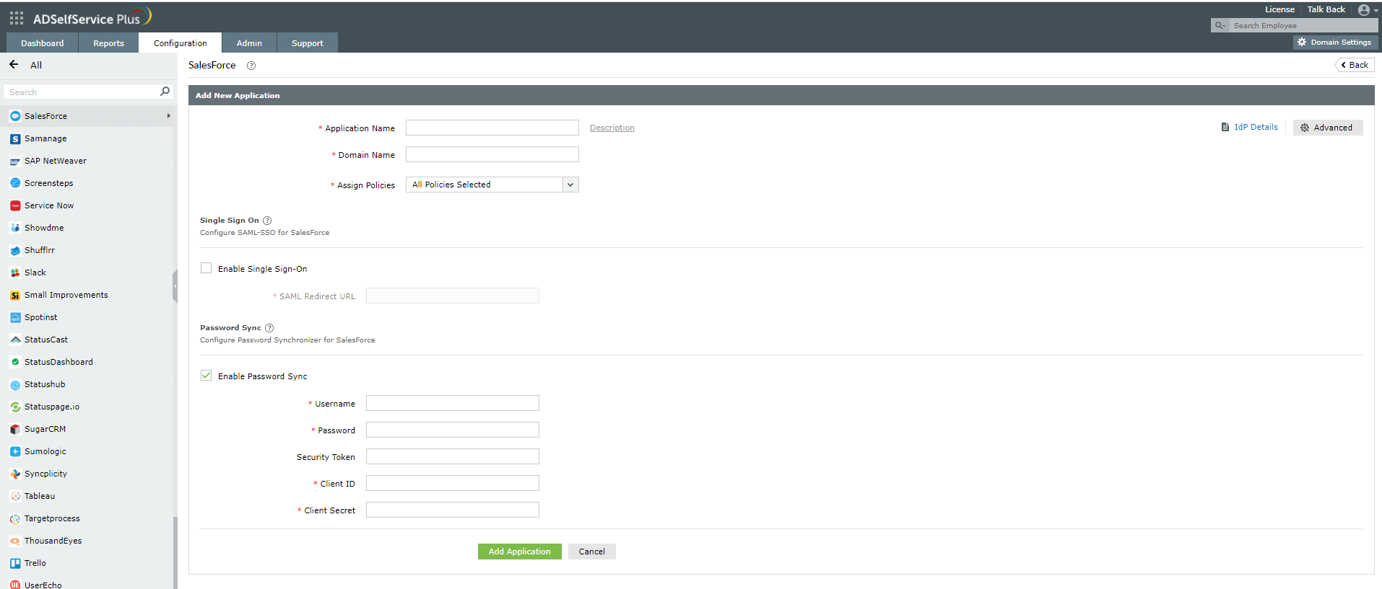Viewport: 1382px width, 589px height.
Task: Click the Slack app icon
Action: (15, 273)
